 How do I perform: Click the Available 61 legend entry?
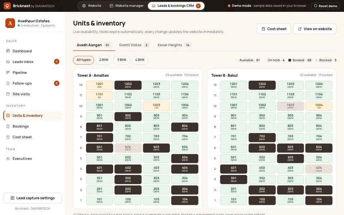pyautogui.click(x=248, y=60)
